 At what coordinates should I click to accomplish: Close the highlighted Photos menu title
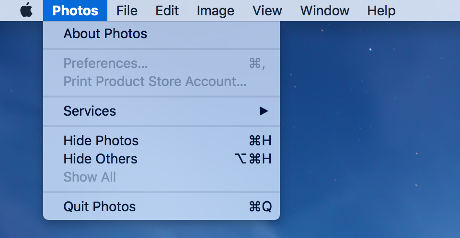click(x=75, y=11)
